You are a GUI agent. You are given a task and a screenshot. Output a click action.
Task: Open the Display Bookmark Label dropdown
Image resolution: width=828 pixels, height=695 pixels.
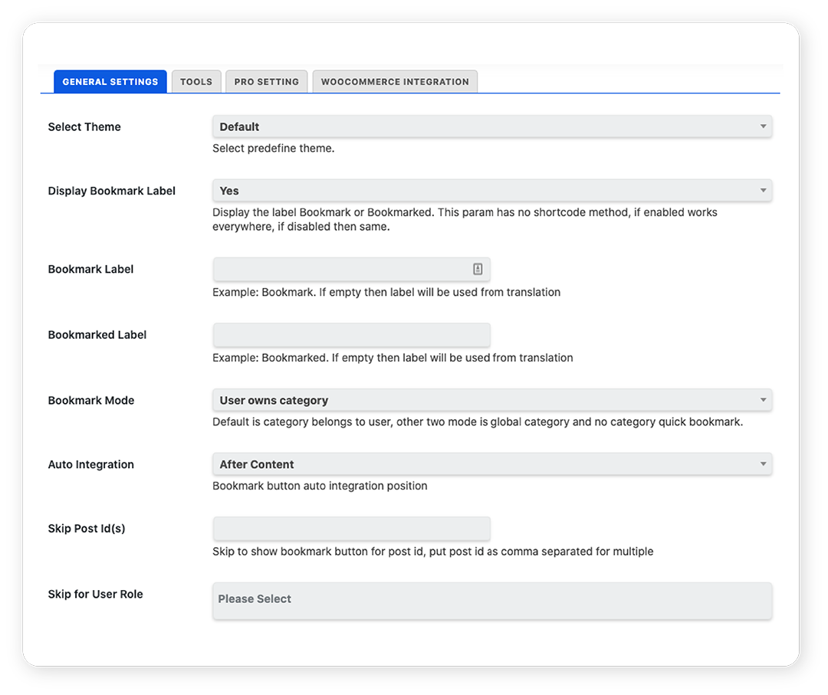[x=492, y=191]
